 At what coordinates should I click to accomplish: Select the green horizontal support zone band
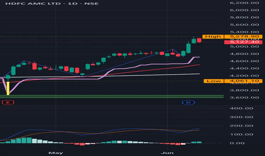click(112, 96)
